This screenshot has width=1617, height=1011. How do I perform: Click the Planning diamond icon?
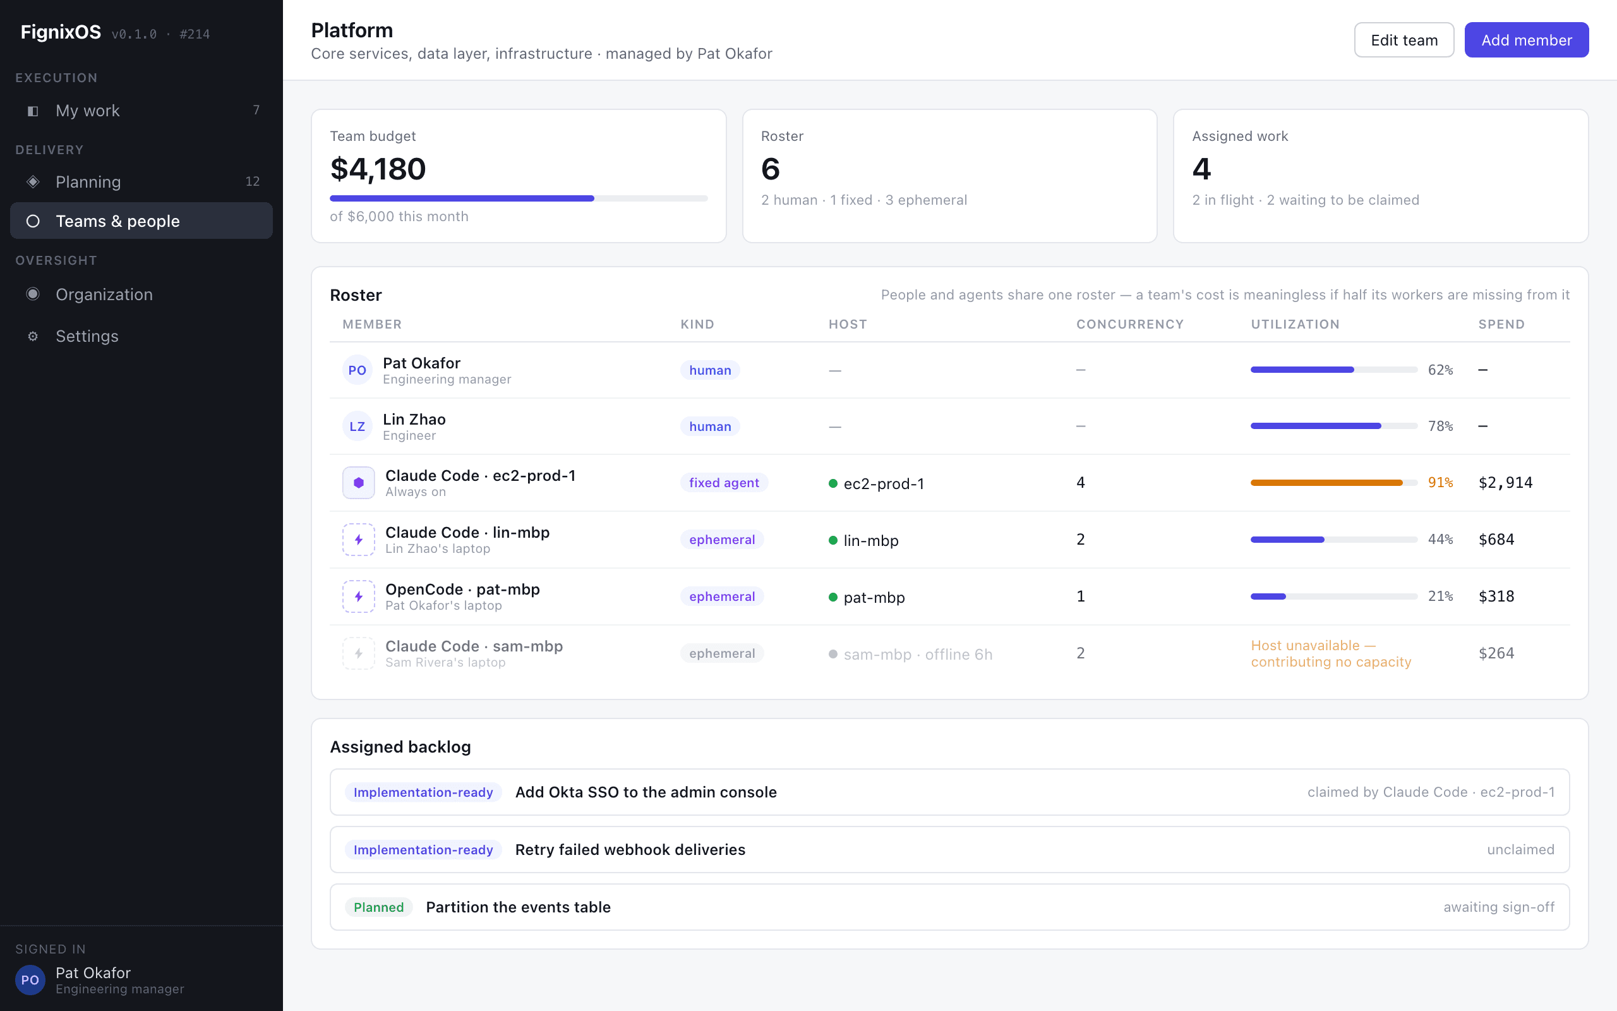pos(33,182)
